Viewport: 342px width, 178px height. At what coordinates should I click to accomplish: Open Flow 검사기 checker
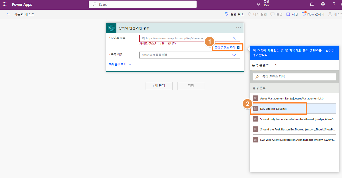[313, 14]
